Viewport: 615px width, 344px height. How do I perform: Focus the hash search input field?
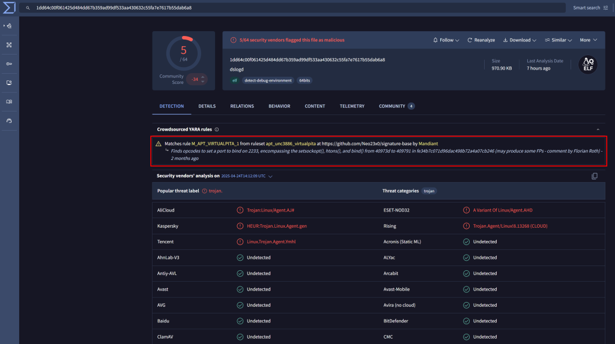(292, 8)
